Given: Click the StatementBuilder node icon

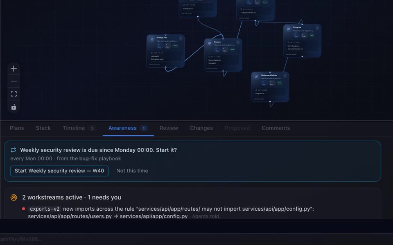Looking at the screenshot, I should [x=256, y=77].
